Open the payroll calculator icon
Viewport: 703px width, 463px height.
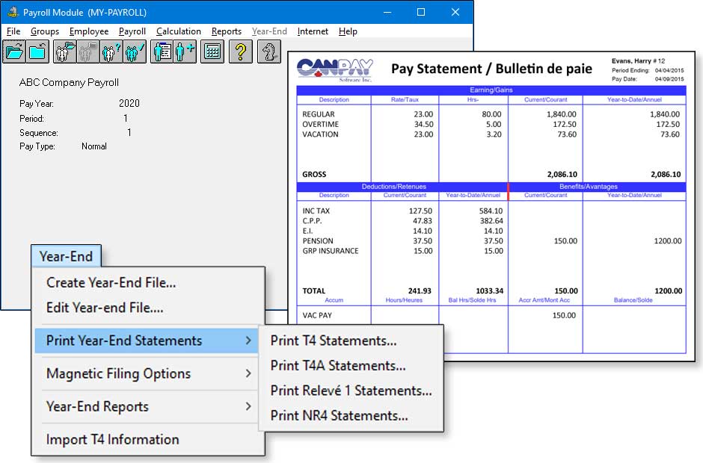(x=212, y=53)
